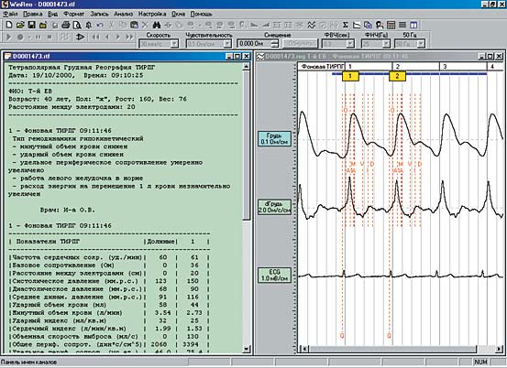Open the Настройка menu
The height and width of the screenshot is (368, 507).
(152, 14)
